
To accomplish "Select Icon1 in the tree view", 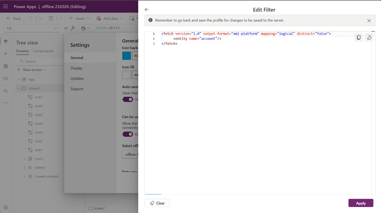I will point(38,150).
